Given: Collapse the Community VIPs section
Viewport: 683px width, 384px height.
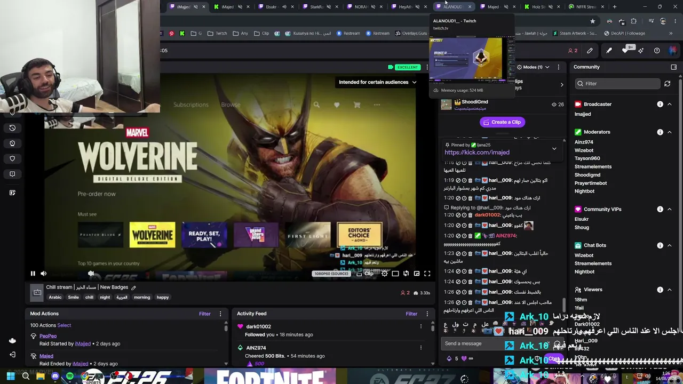Looking at the screenshot, I should [x=669, y=210].
